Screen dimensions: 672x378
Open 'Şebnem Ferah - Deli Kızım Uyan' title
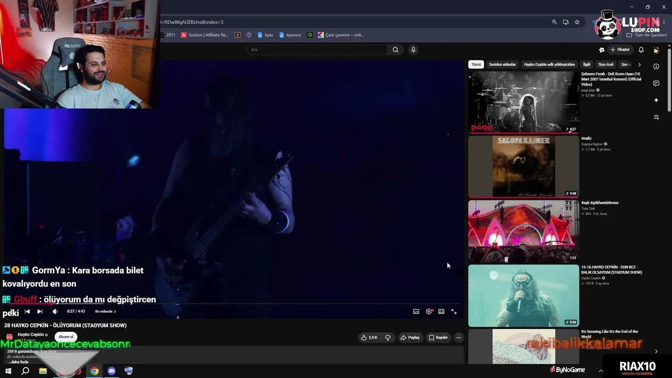click(611, 79)
